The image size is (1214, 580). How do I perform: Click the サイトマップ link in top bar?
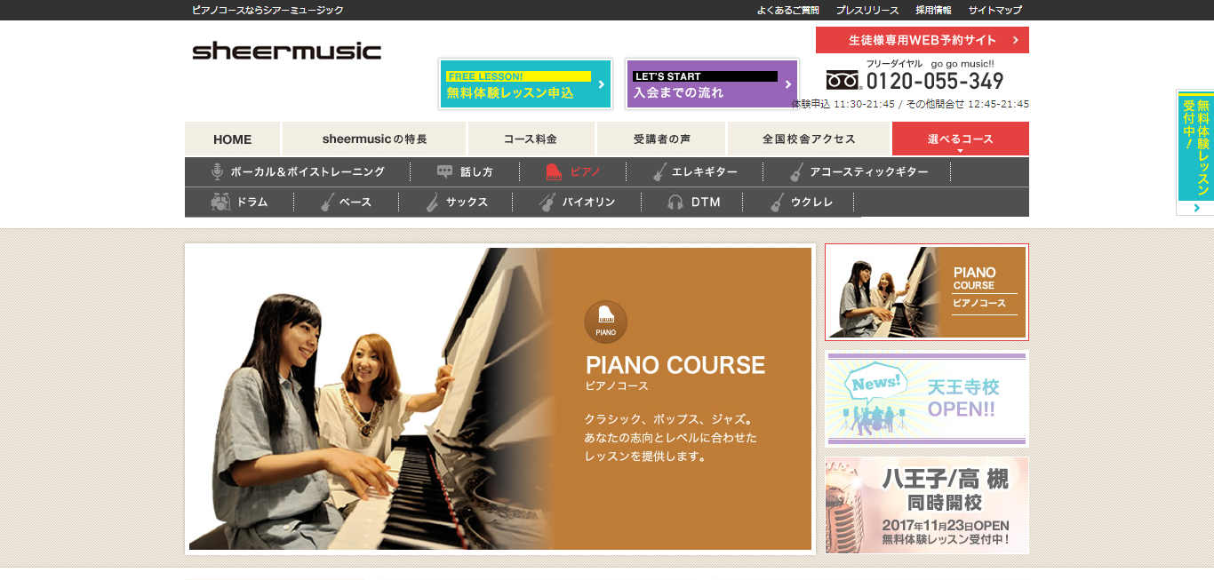(x=994, y=11)
